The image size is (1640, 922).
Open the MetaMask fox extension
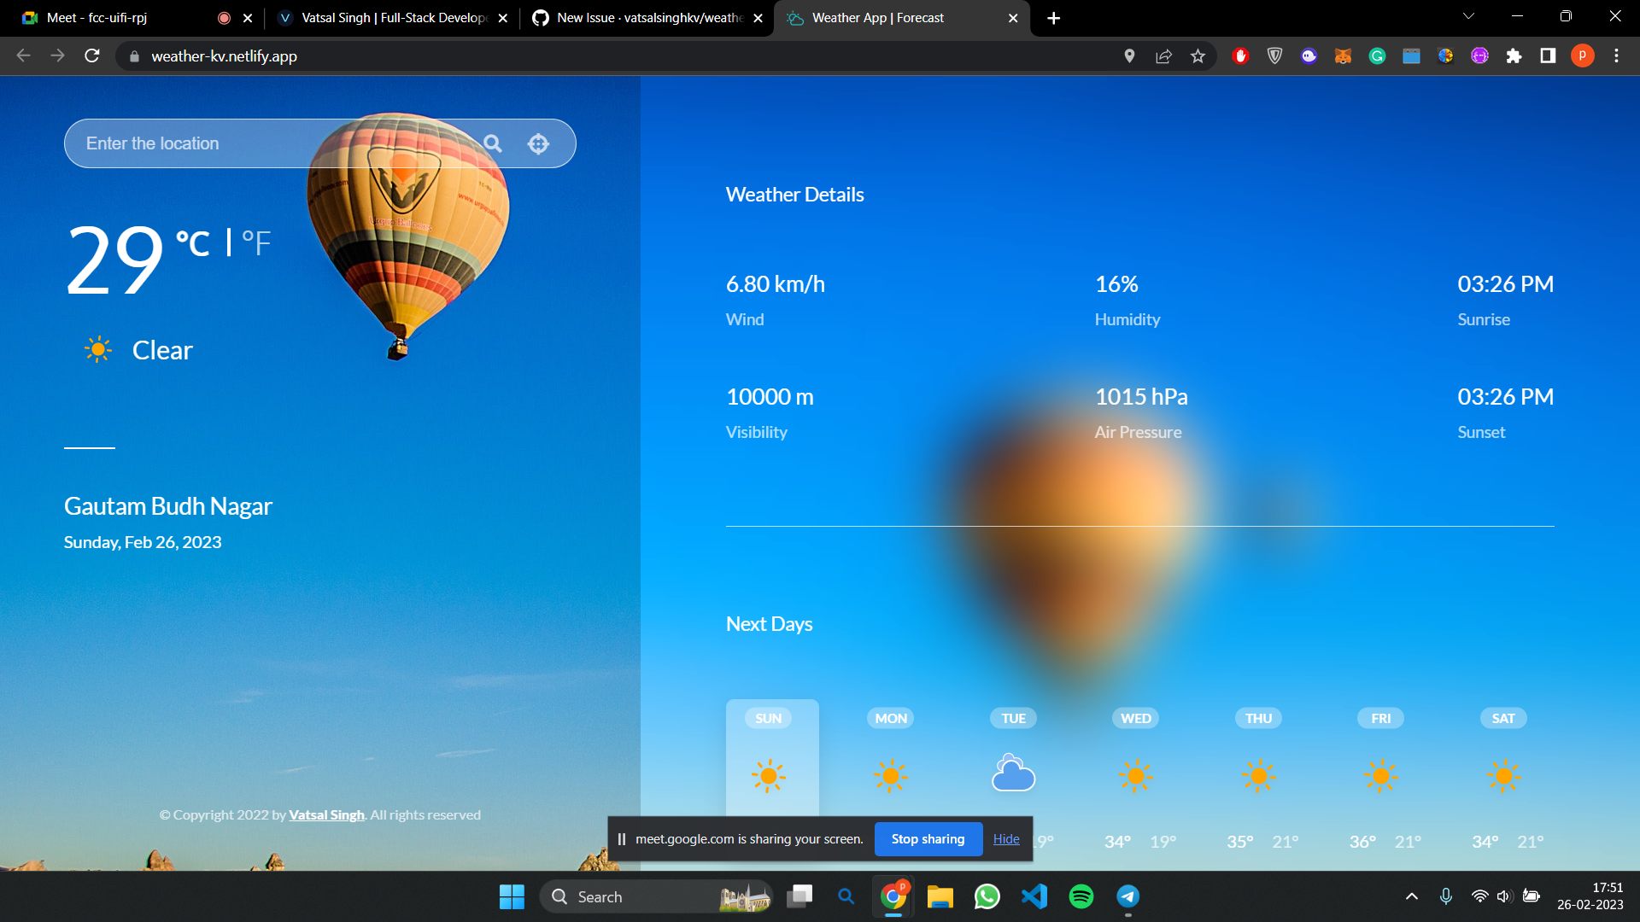[x=1343, y=55]
